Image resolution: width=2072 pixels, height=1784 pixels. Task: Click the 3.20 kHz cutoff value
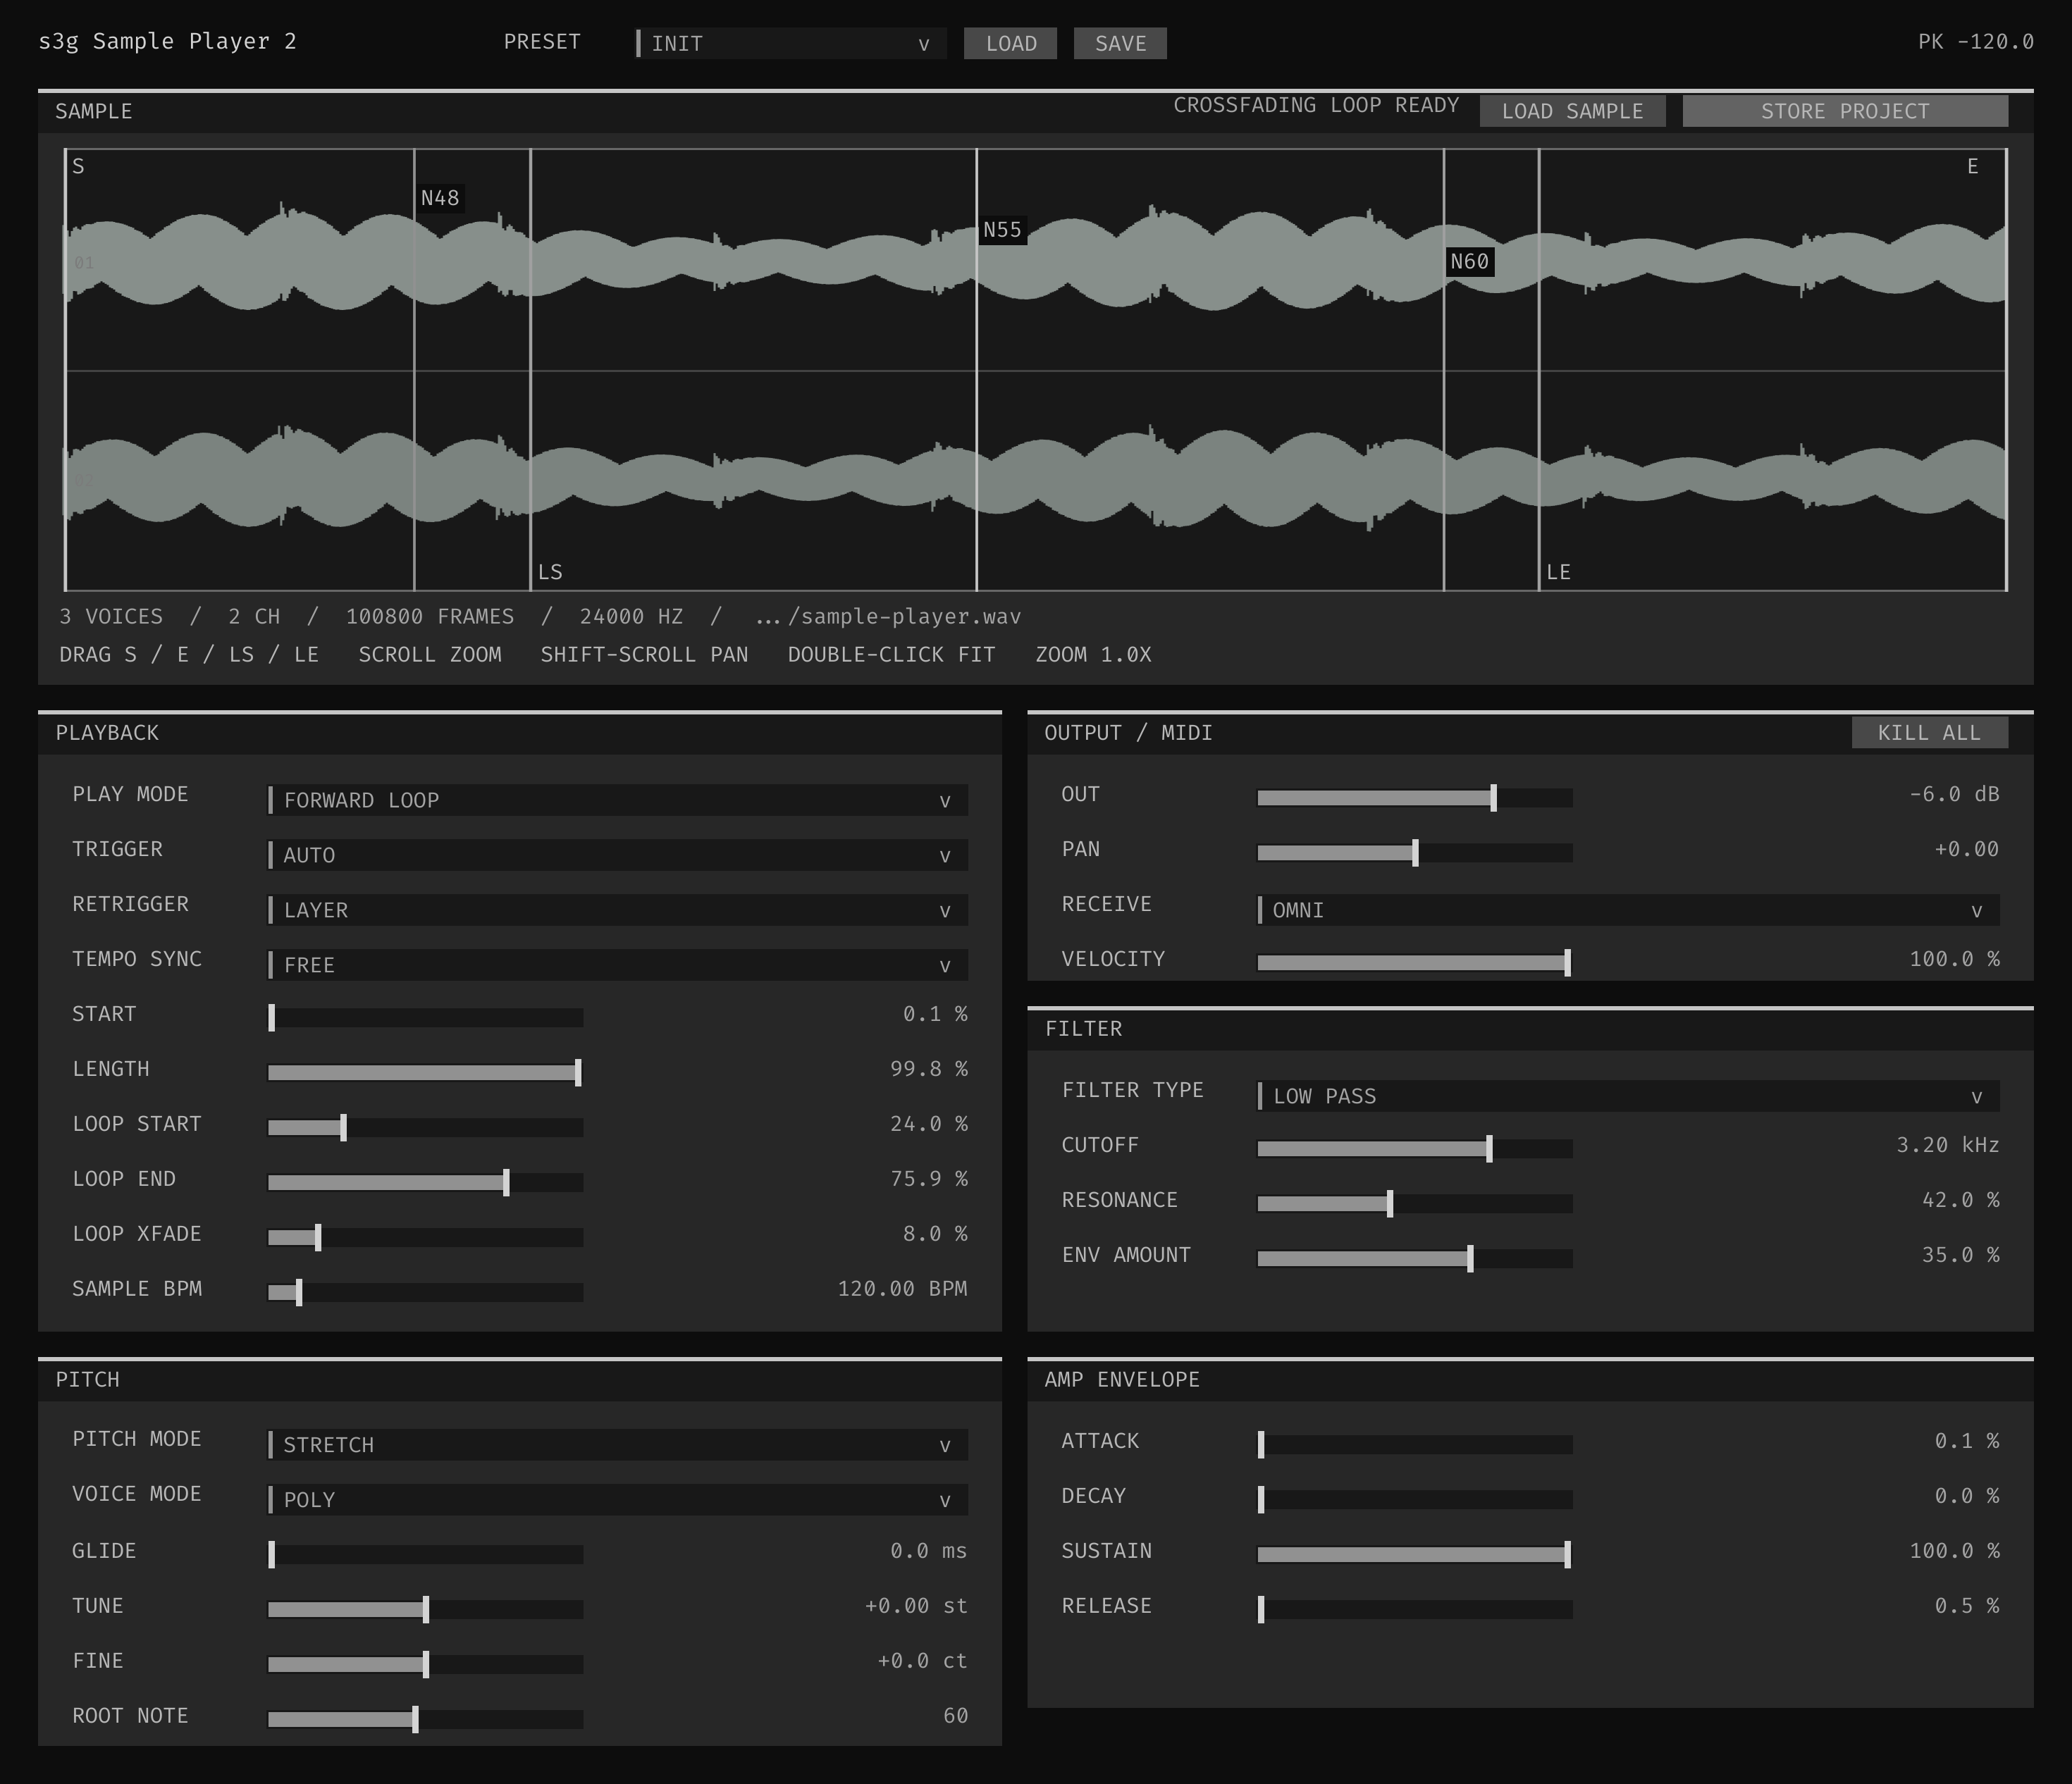coord(1947,1145)
